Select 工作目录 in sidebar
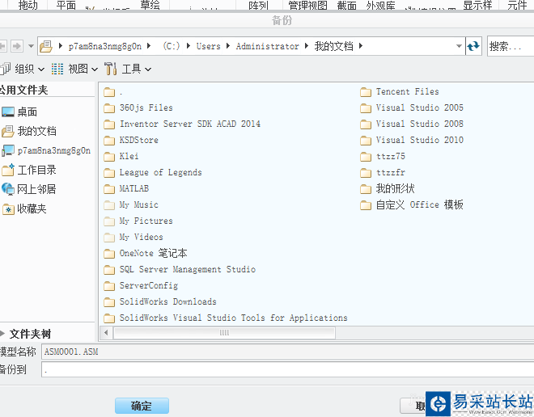 [29, 170]
